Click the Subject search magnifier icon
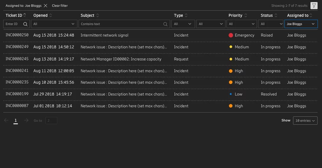The width and height of the screenshot is (322, 168). point(166,24)
